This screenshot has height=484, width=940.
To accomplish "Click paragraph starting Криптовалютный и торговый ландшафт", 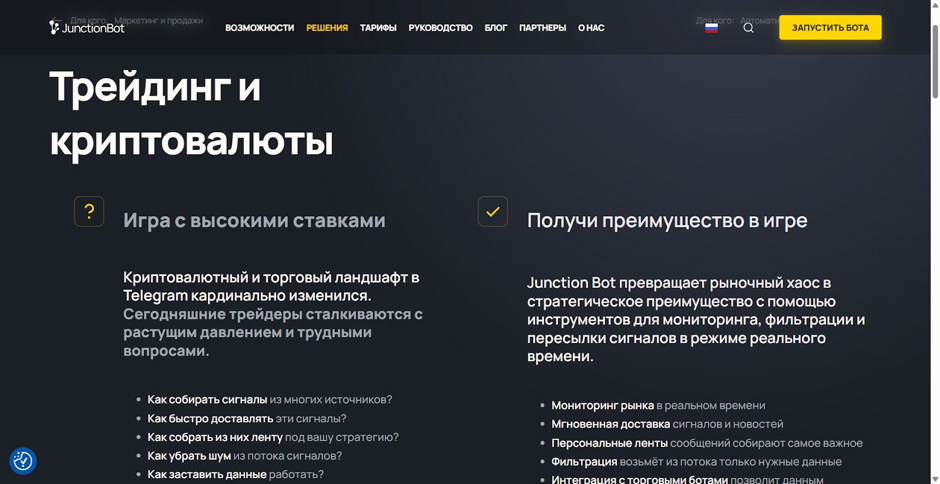I will click(273, 314).
